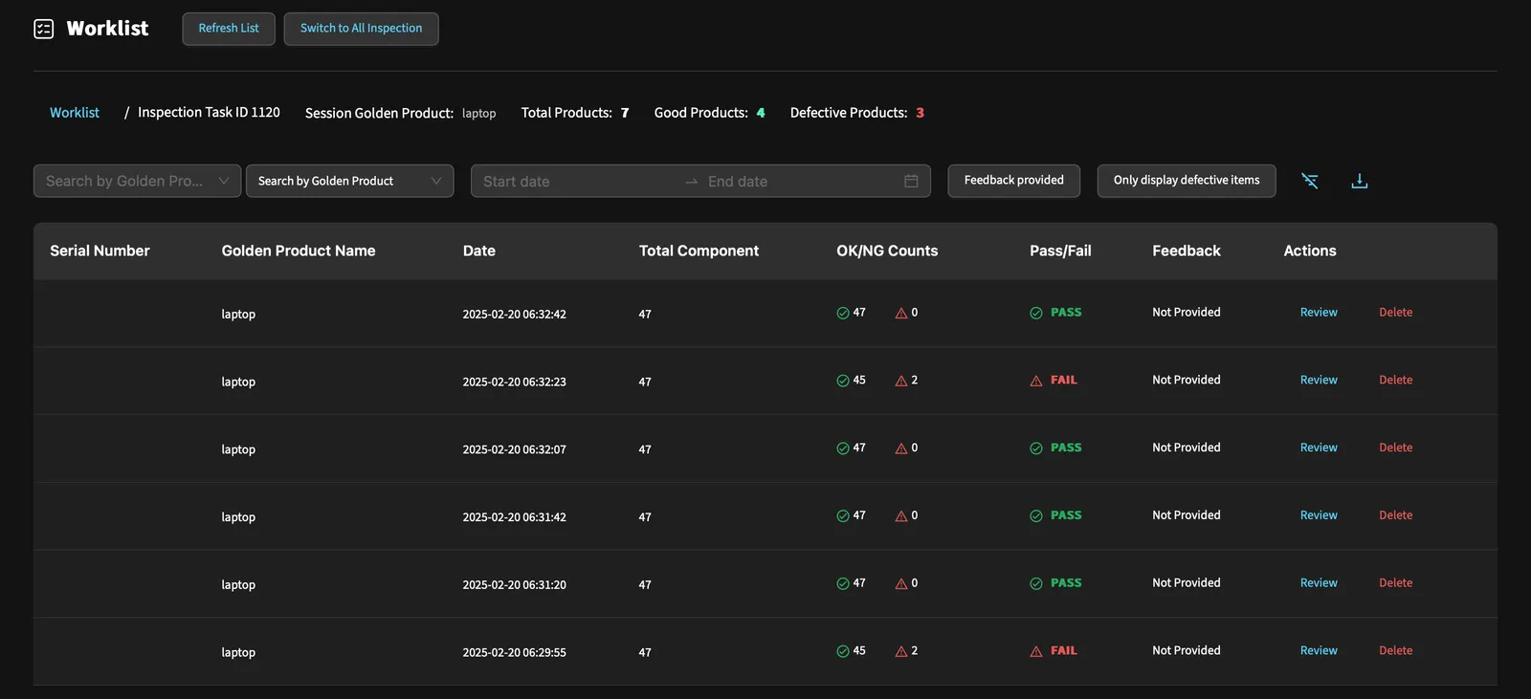Click the OK checkmark count icon in the 06:32:42 row
Screen dimensions: 1531x699
[x=843, y=313]
